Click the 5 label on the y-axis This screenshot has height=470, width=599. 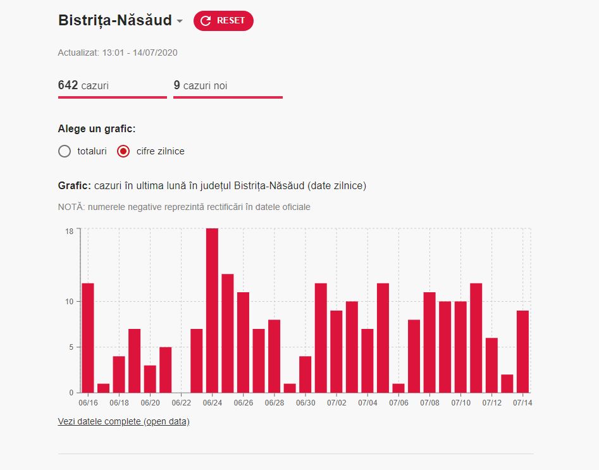(x=71, y=347)
